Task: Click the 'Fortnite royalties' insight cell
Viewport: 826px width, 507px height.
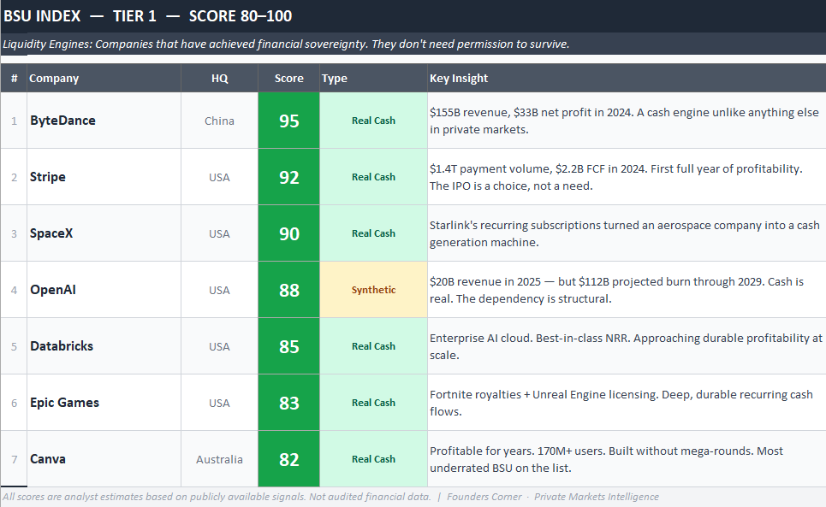Action: [x=627, y=403]
